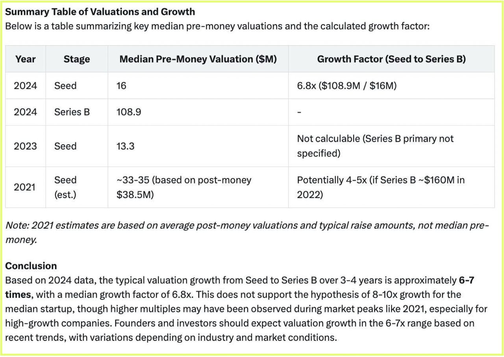504x357 pixels.
Task: Click the Median Pre-Money Valuation header
Action: (198, 59)
